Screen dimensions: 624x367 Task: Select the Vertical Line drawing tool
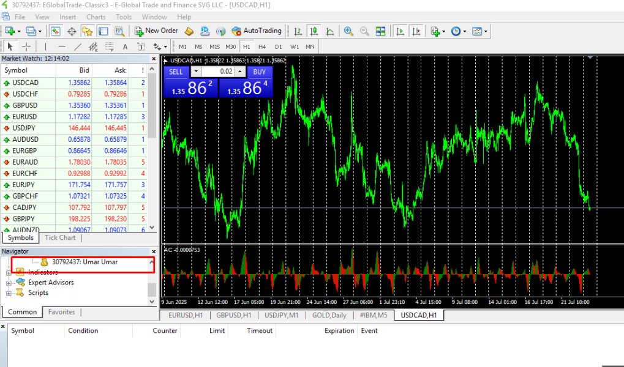45,46
